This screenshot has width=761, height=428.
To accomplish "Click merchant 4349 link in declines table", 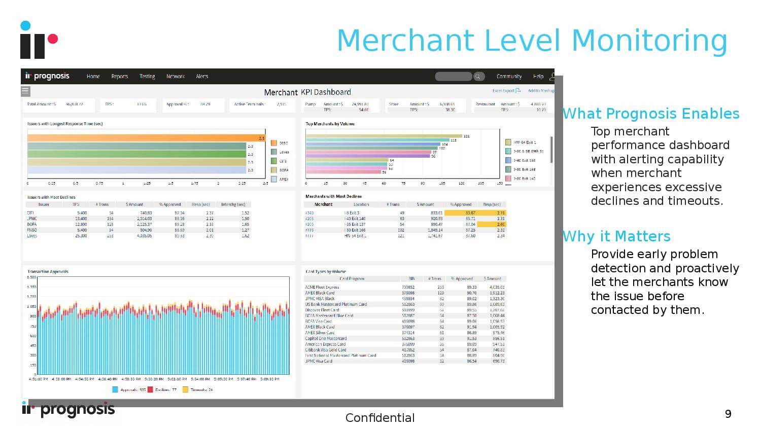I will click(x=309, y=213).
